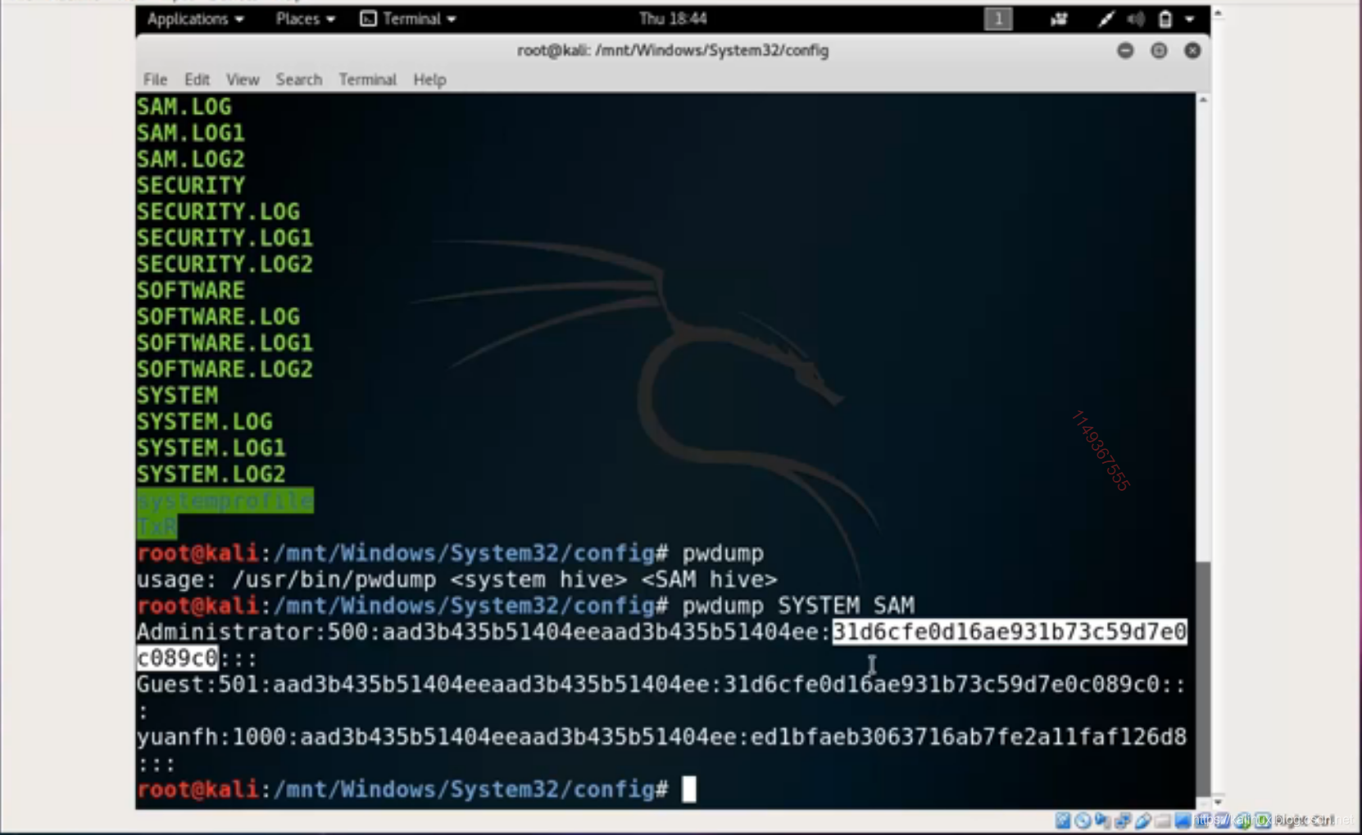The image size is (1362, 835).
Task: Click the SYSTEM file name
Action: point(177,395)
